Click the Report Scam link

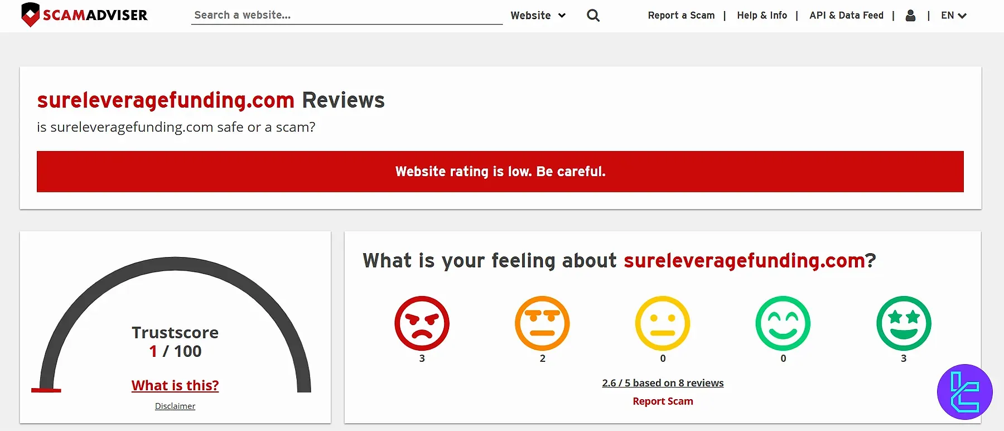click(663, 401)
